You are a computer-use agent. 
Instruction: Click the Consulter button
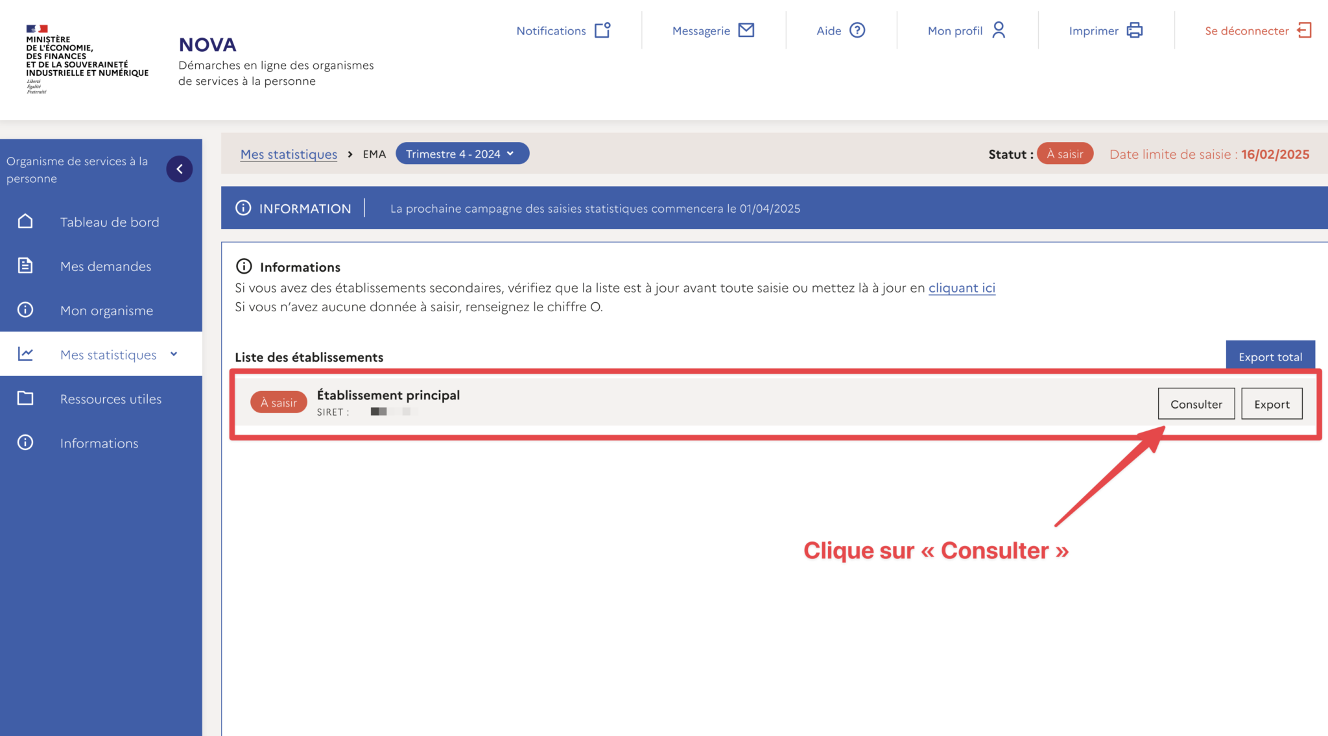pyautogui.click(x=1196, y=403)
